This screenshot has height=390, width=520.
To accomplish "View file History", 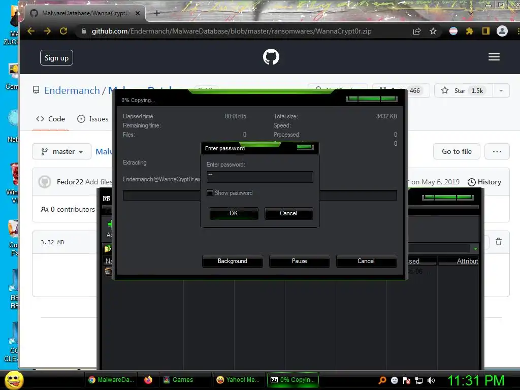I will (484, 182).
